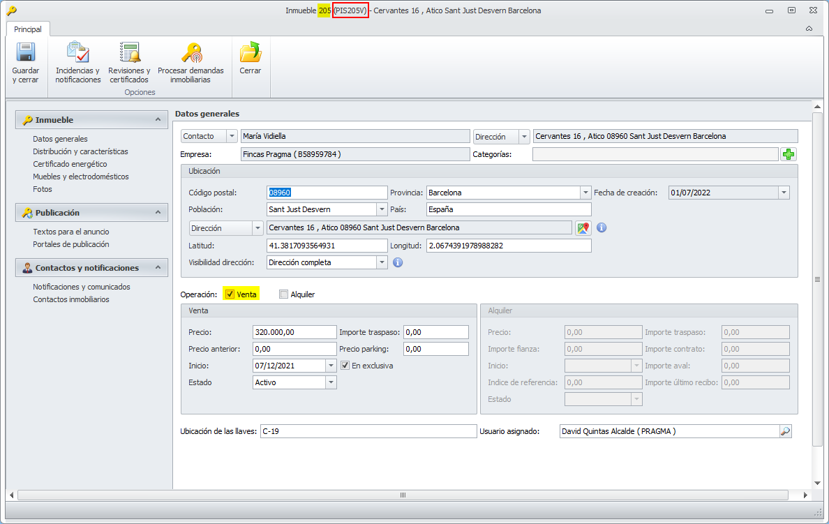Toggle the En exclusiva checkbox
The image size is (829, 524).
[345, 366]
